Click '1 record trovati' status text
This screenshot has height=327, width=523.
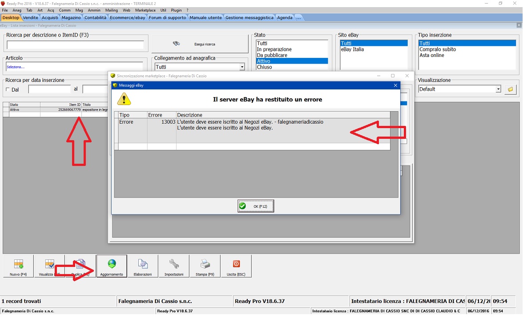tap(21, 301)
